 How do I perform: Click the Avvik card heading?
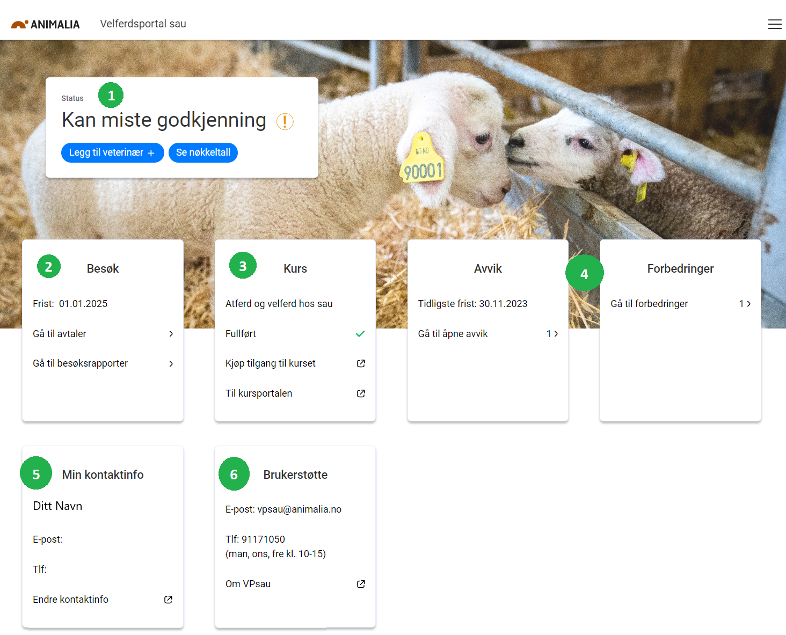tap(488, 269)
